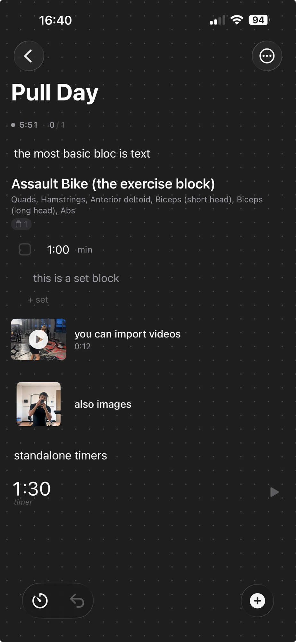Open the mirror selfie image thumbnail
Image resolution: width=296 pixels, height=642 pixels.
[38, 404]
